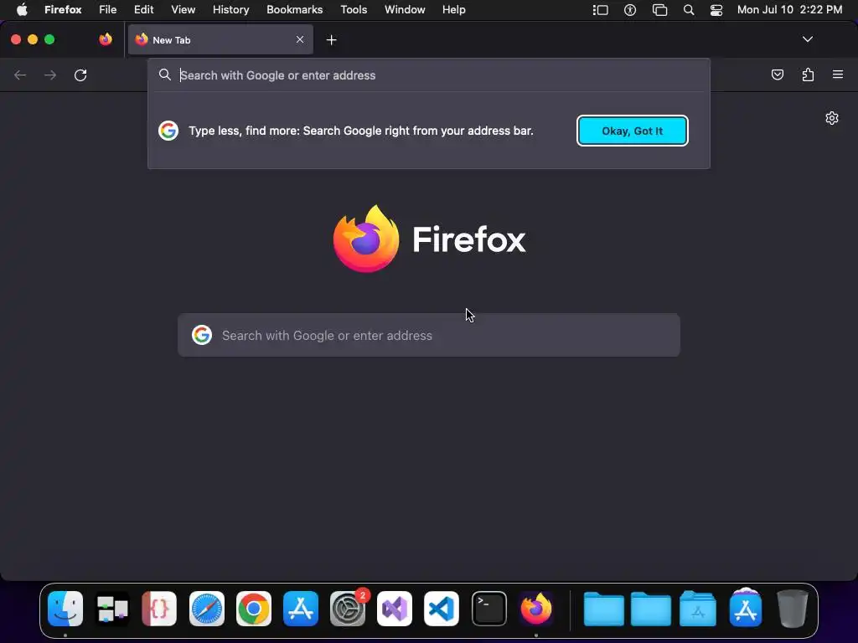Click the Firefox icon in the Dock

coord(535,609)
